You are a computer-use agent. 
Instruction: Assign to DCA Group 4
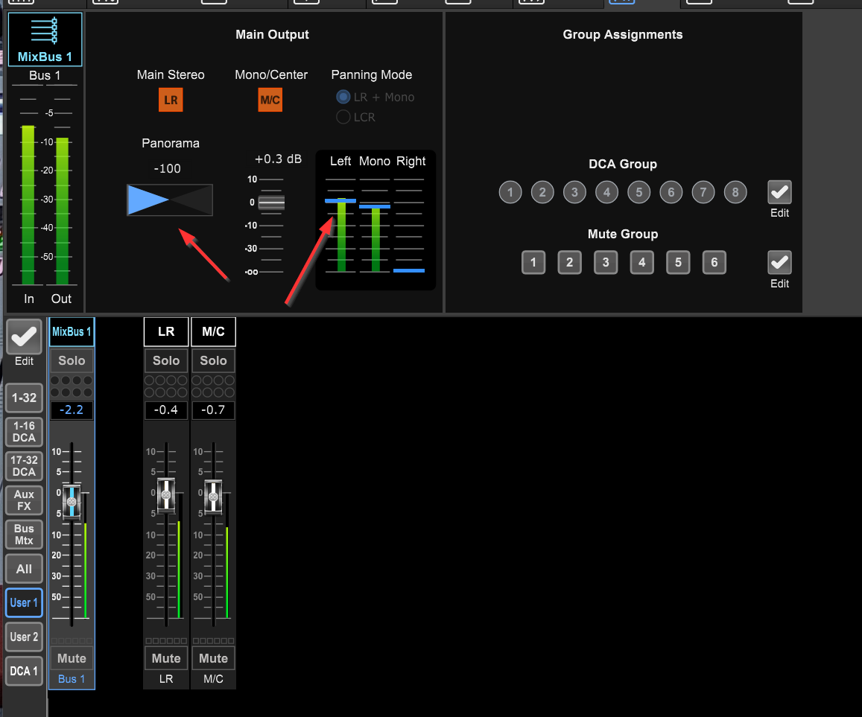[607, 192]
